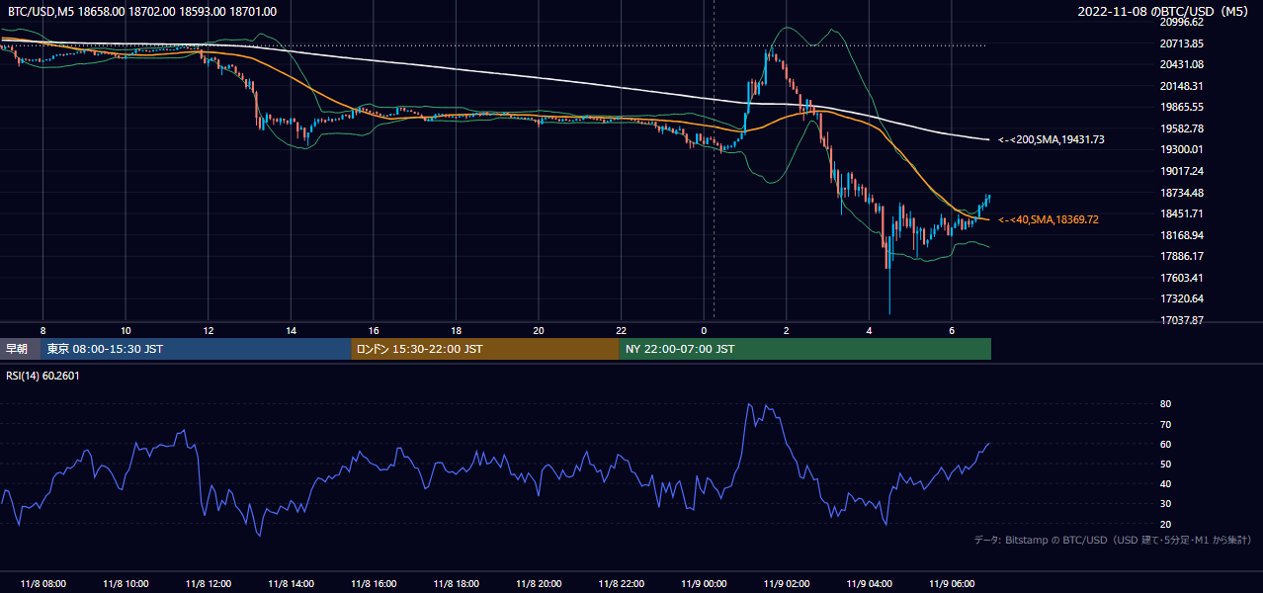Screen dimensions: 1263x593
Task: Click the 11/8 10:00 time label
Action: [126, 584]
